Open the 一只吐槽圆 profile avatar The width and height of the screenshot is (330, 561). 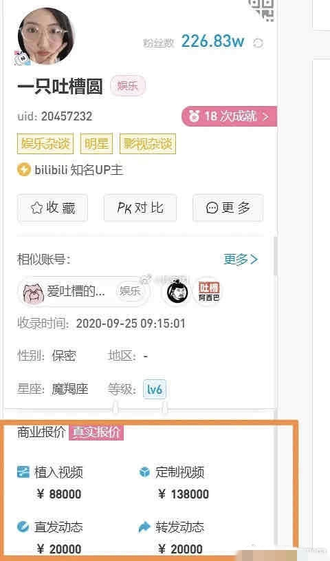pyautogui.click(x=45, y=35)
